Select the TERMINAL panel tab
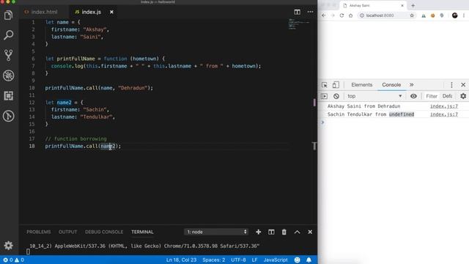 [142, 232]
